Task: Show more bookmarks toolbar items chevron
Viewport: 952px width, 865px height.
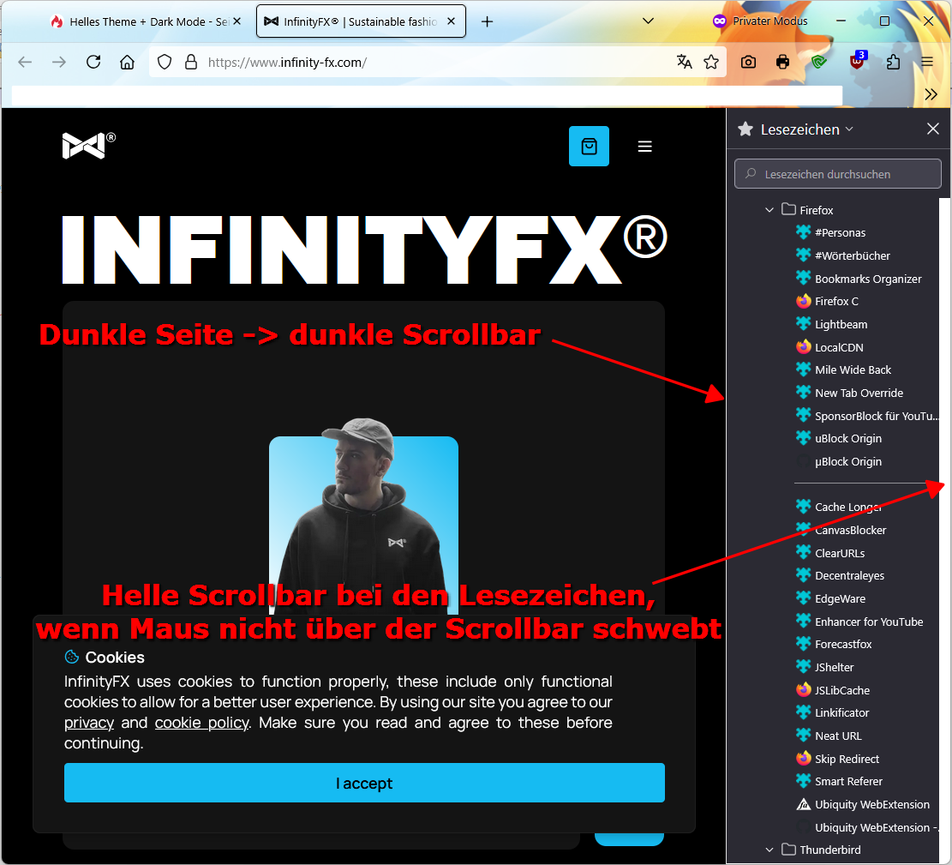Action: (931, 95)
